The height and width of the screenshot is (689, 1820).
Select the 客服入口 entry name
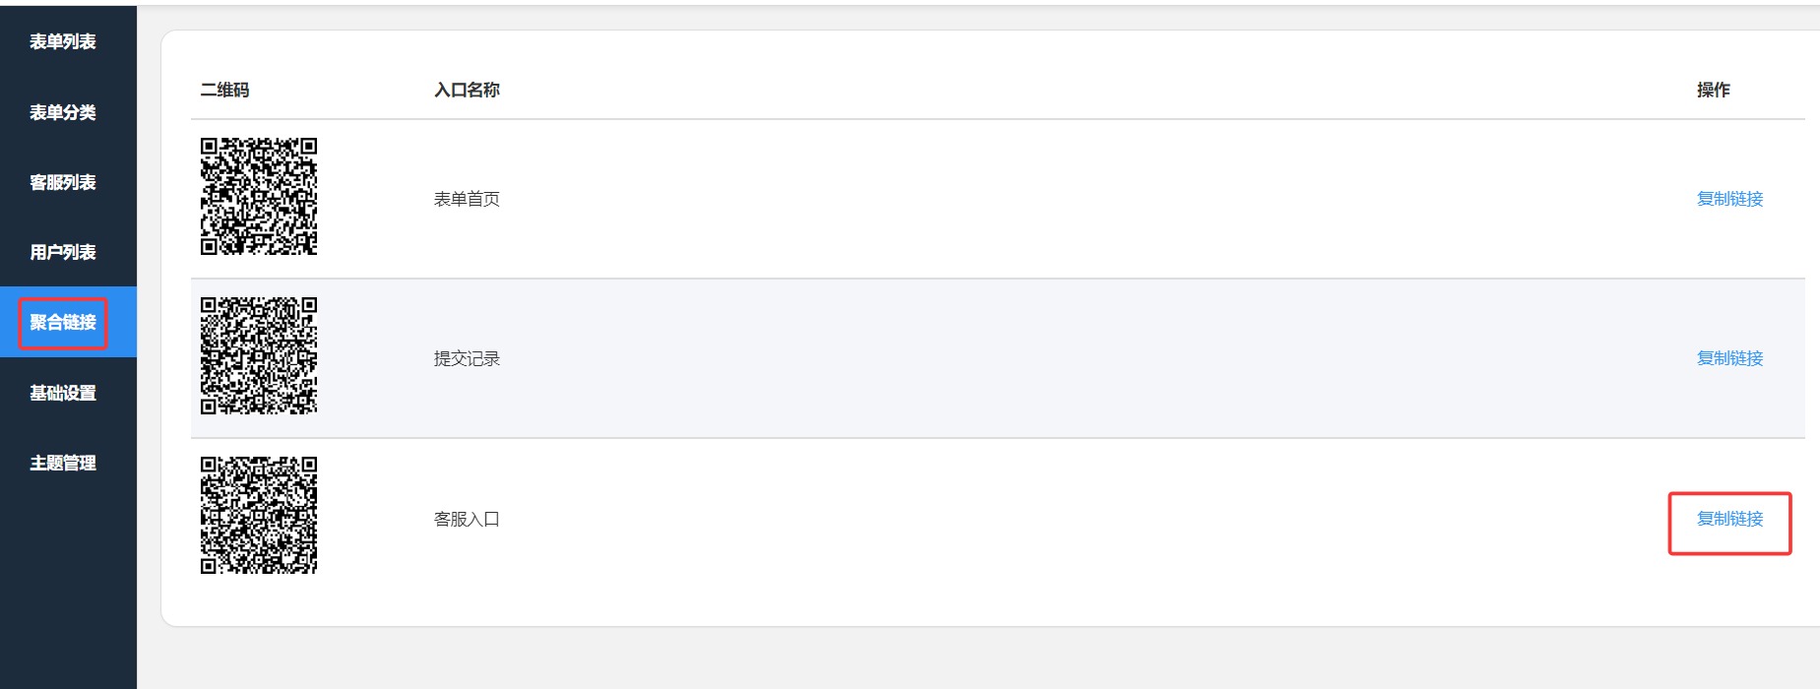pyautogui.click(x=467, y=519)
